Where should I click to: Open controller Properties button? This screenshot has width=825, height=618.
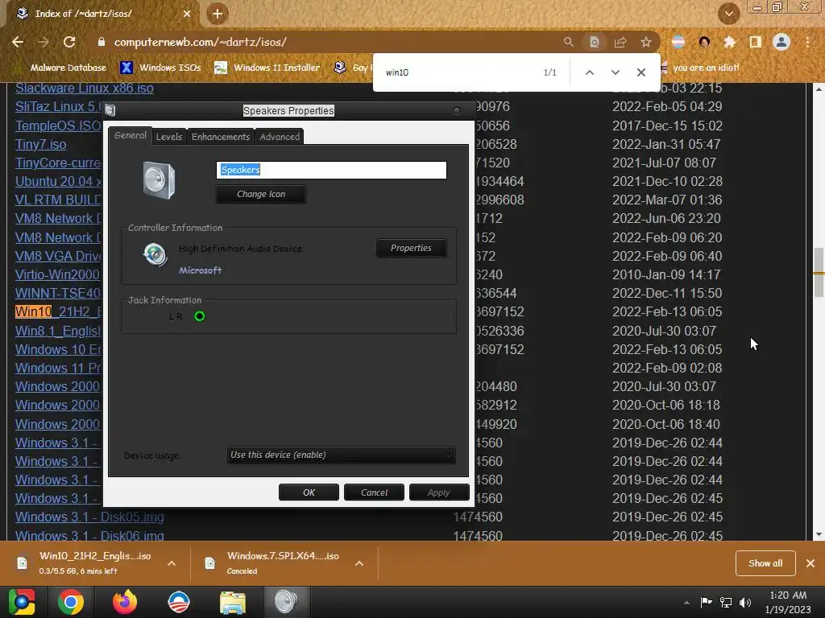(x=411, y=248)
